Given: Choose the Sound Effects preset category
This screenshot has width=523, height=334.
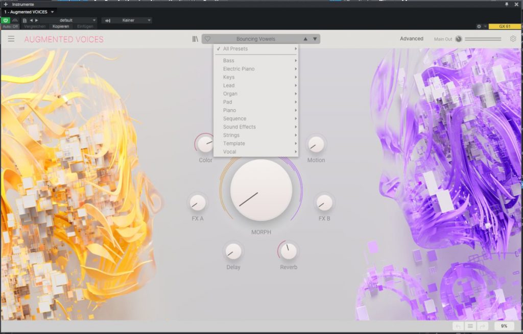Looking at the screenshot, I should coord(256,127).
